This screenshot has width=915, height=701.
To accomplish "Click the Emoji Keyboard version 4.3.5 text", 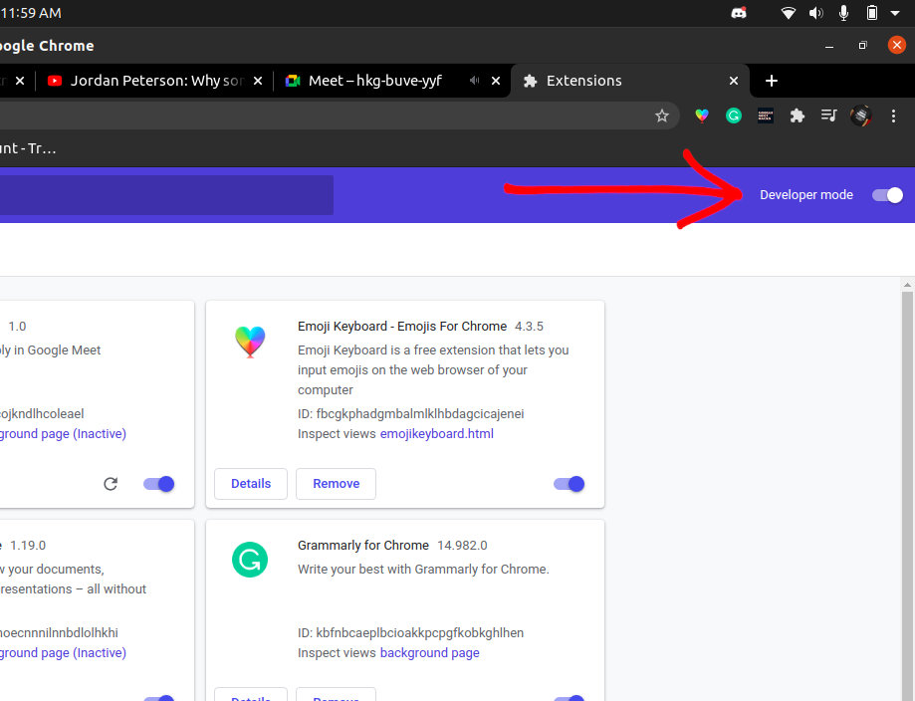I will [529, 327].
